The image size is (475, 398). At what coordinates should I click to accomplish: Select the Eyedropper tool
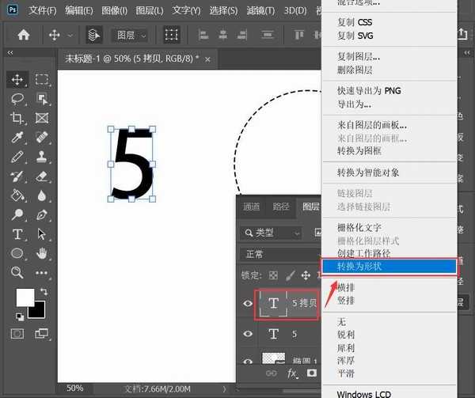point(17,138)
